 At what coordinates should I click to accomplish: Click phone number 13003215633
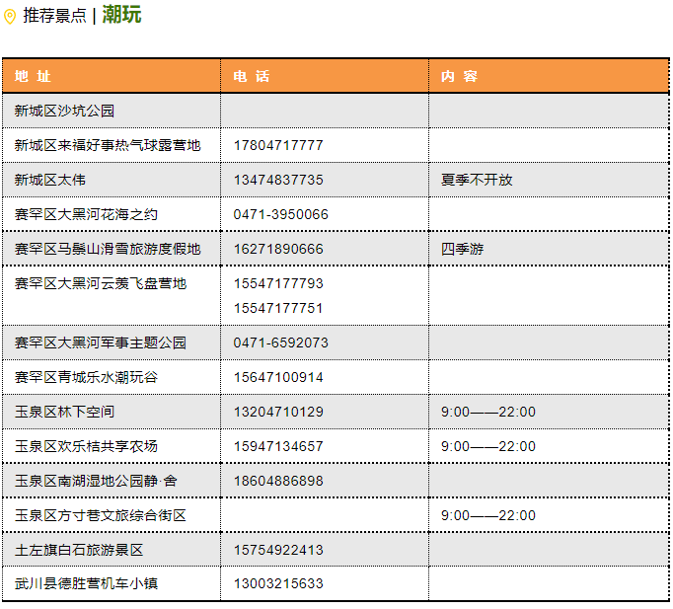(x=278, y=583)
